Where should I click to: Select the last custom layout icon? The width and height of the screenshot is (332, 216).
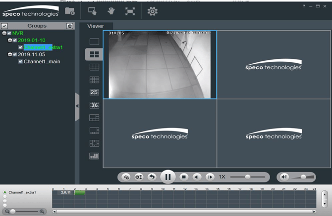(94, 156)
